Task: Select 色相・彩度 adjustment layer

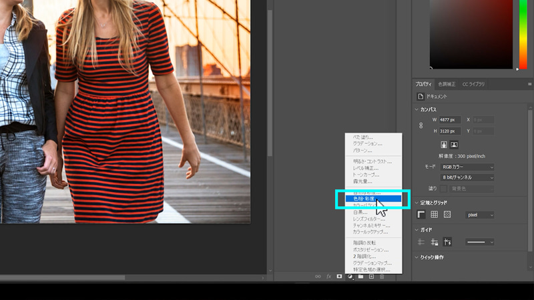Action: (373, 199)
